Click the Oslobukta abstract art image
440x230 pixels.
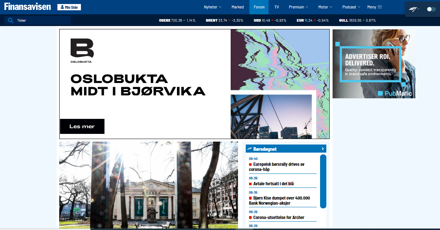pos(280,59)
